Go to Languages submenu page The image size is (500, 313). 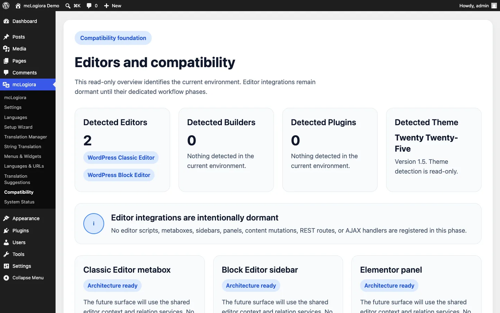[16, 118]
